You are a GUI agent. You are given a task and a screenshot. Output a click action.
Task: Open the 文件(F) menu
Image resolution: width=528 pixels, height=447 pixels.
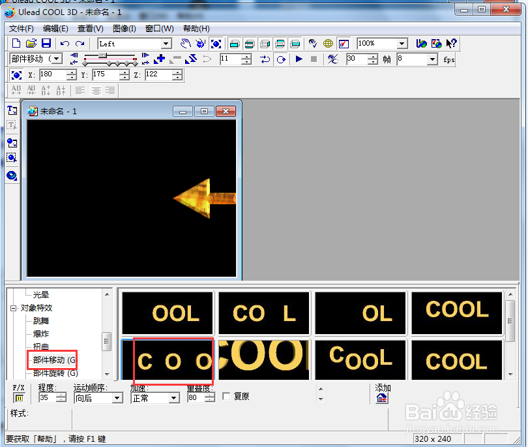(x=22, y=29)
